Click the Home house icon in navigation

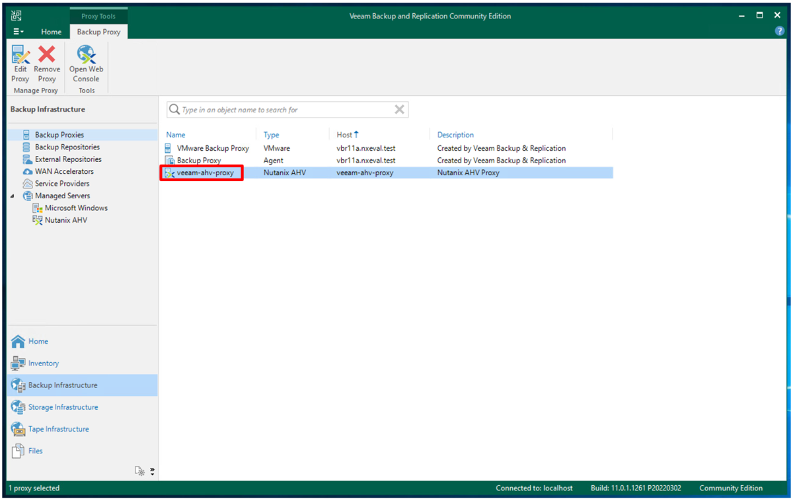pos(18,342)
